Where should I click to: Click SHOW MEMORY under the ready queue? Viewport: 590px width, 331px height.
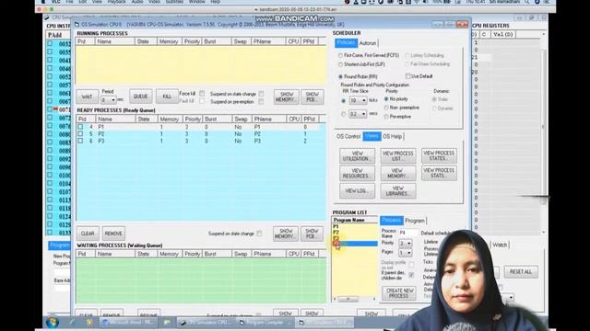click(286, 234)
